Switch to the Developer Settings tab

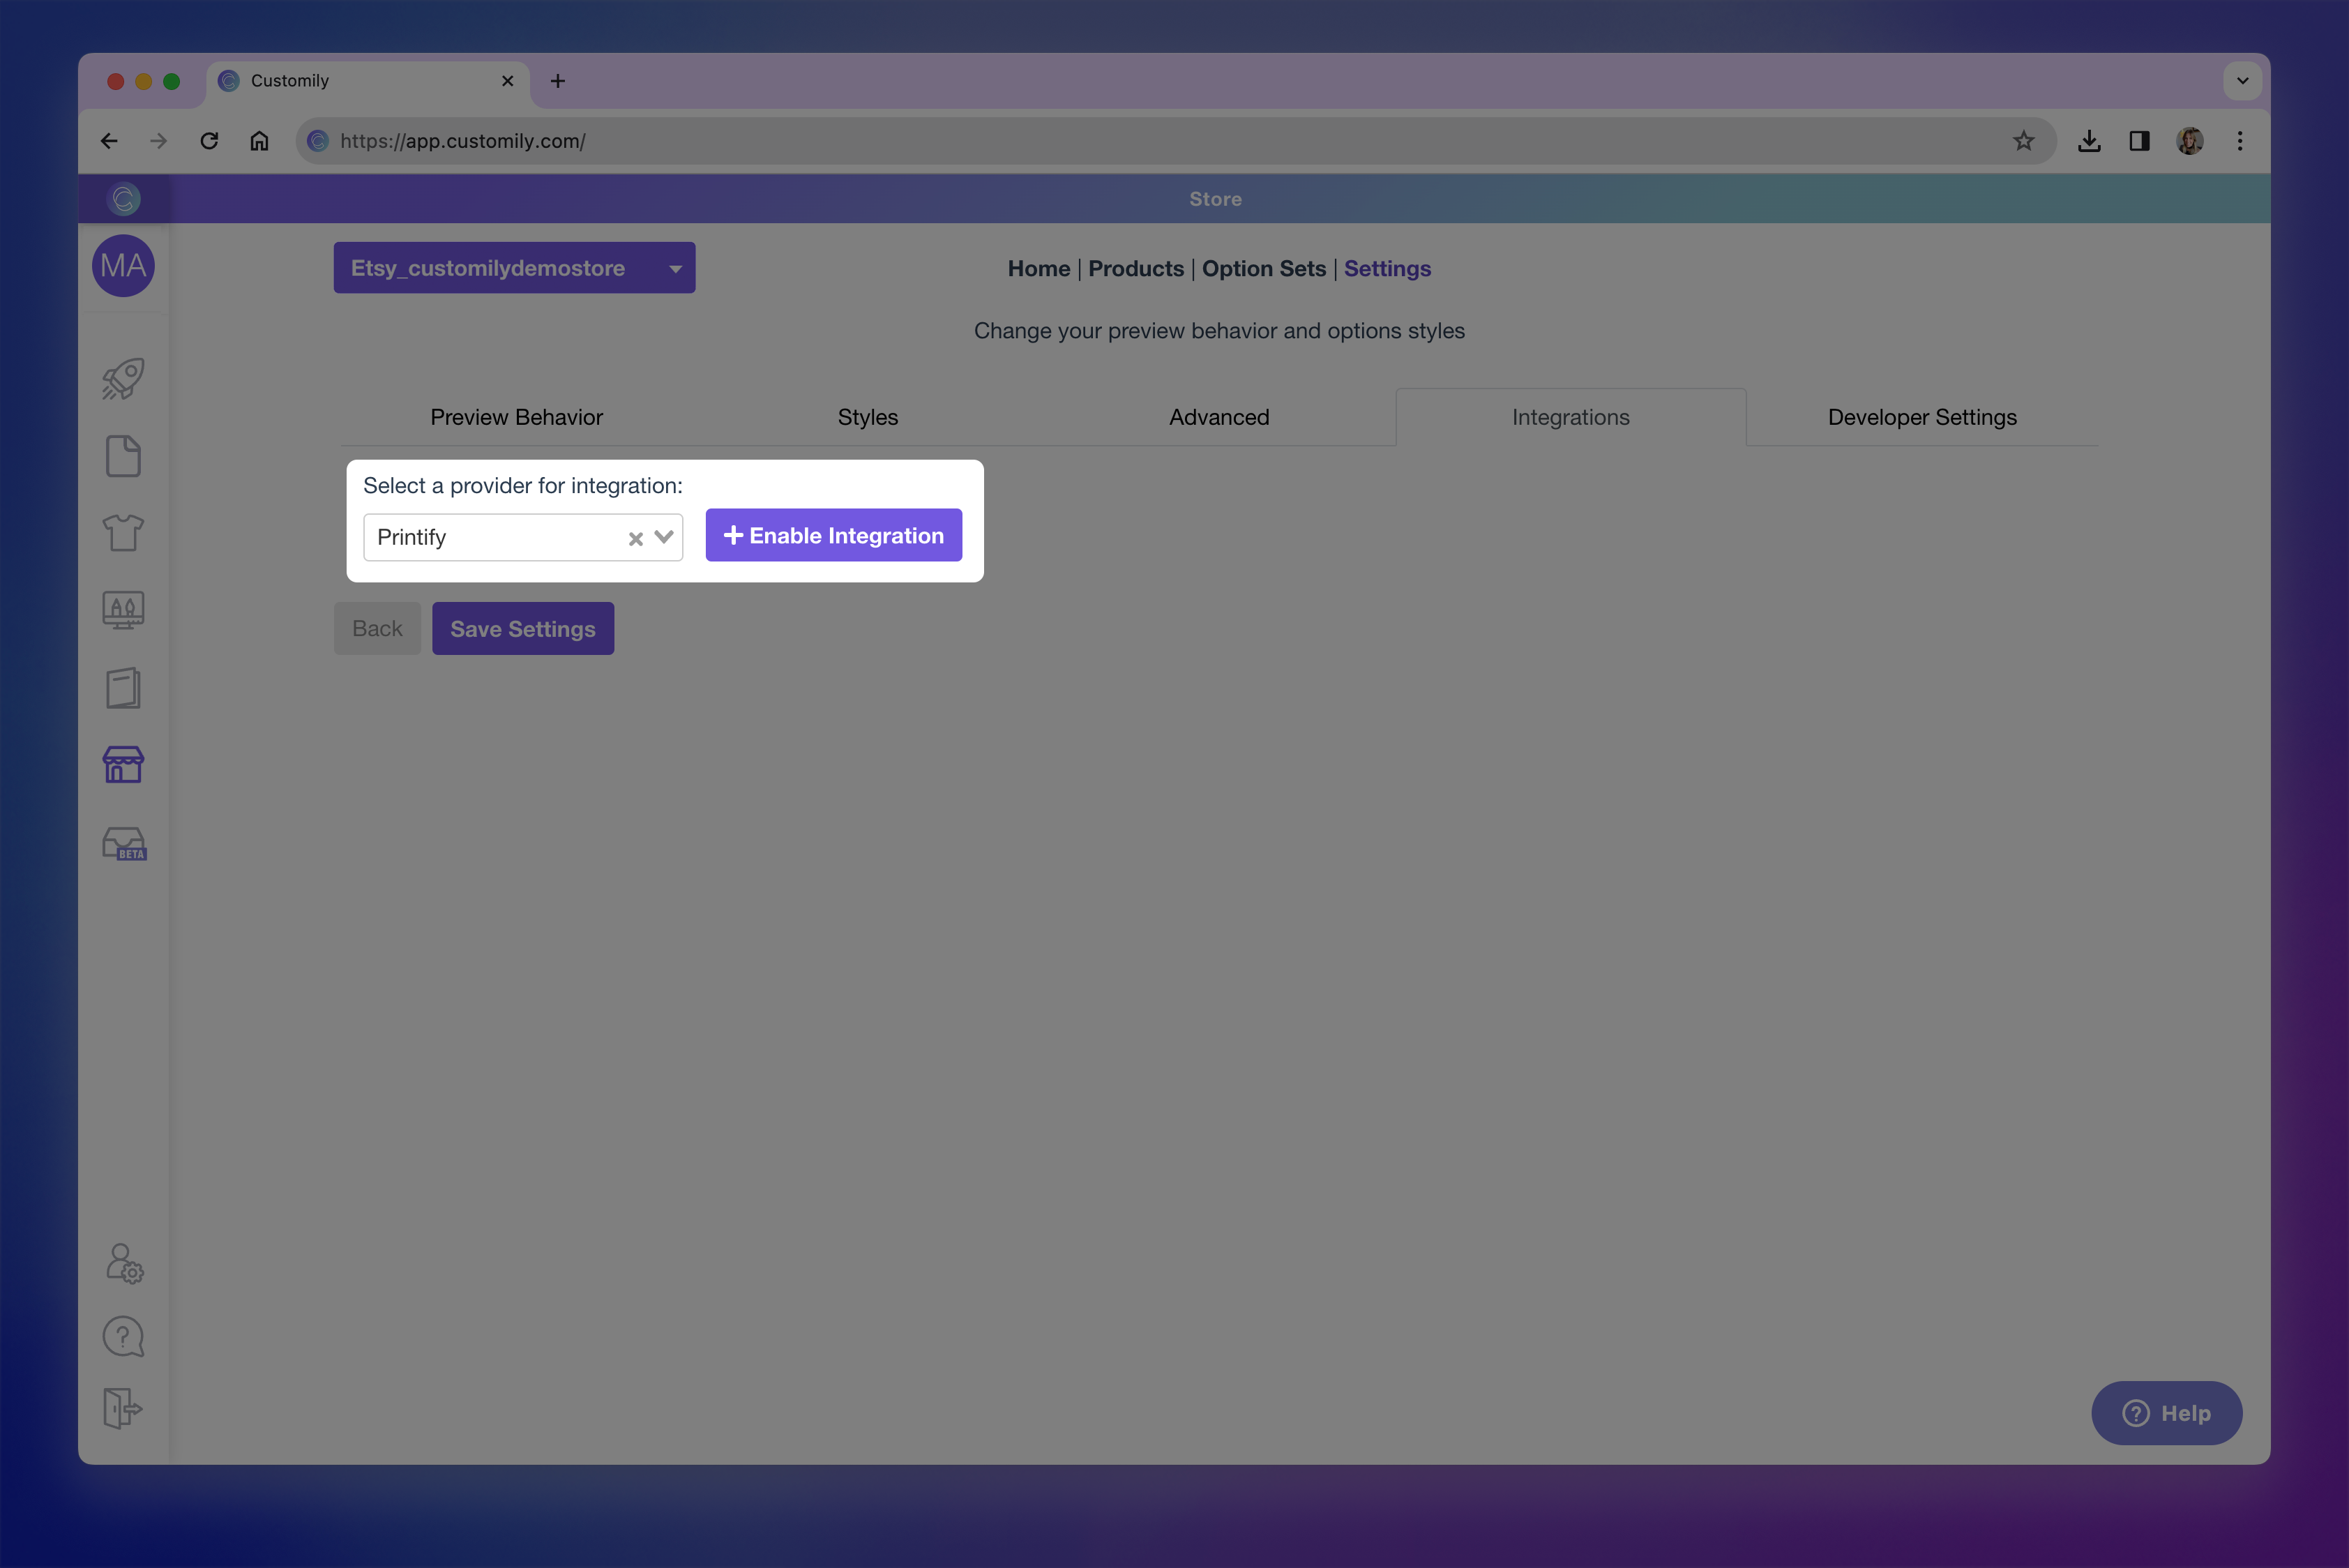[1921, 417]
